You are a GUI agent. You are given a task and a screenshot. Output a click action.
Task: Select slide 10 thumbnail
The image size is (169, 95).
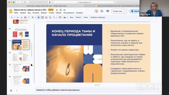(21, 33)
